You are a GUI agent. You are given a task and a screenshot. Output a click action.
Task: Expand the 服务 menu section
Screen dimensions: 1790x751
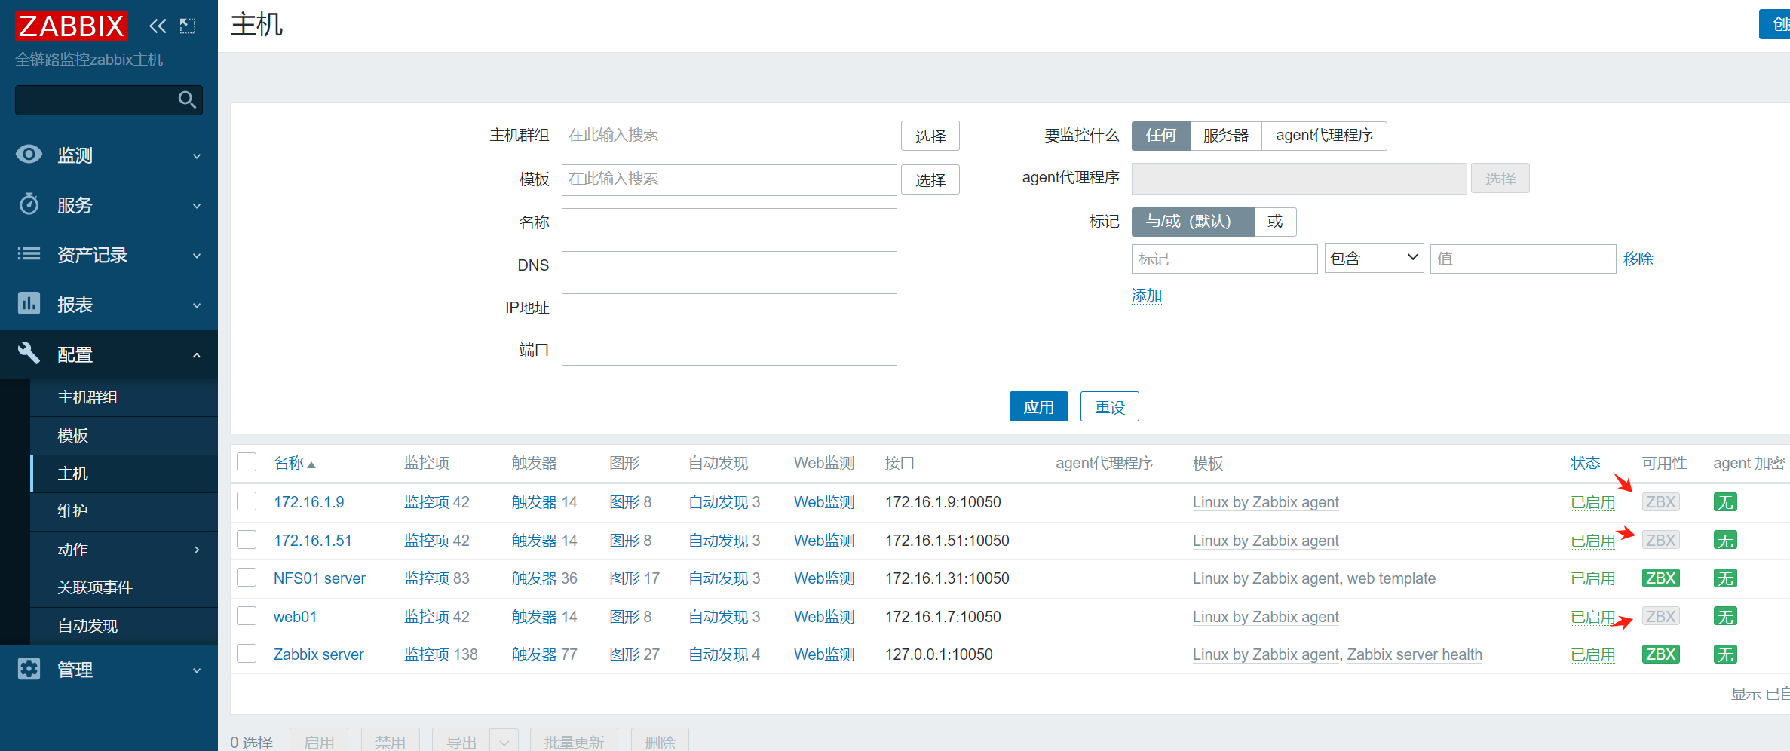[197, 206]
